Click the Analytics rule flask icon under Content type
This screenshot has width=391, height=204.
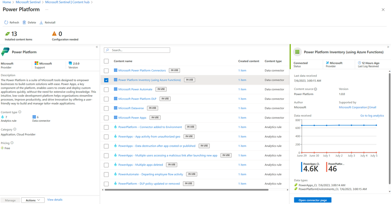[x=2, y=117]
